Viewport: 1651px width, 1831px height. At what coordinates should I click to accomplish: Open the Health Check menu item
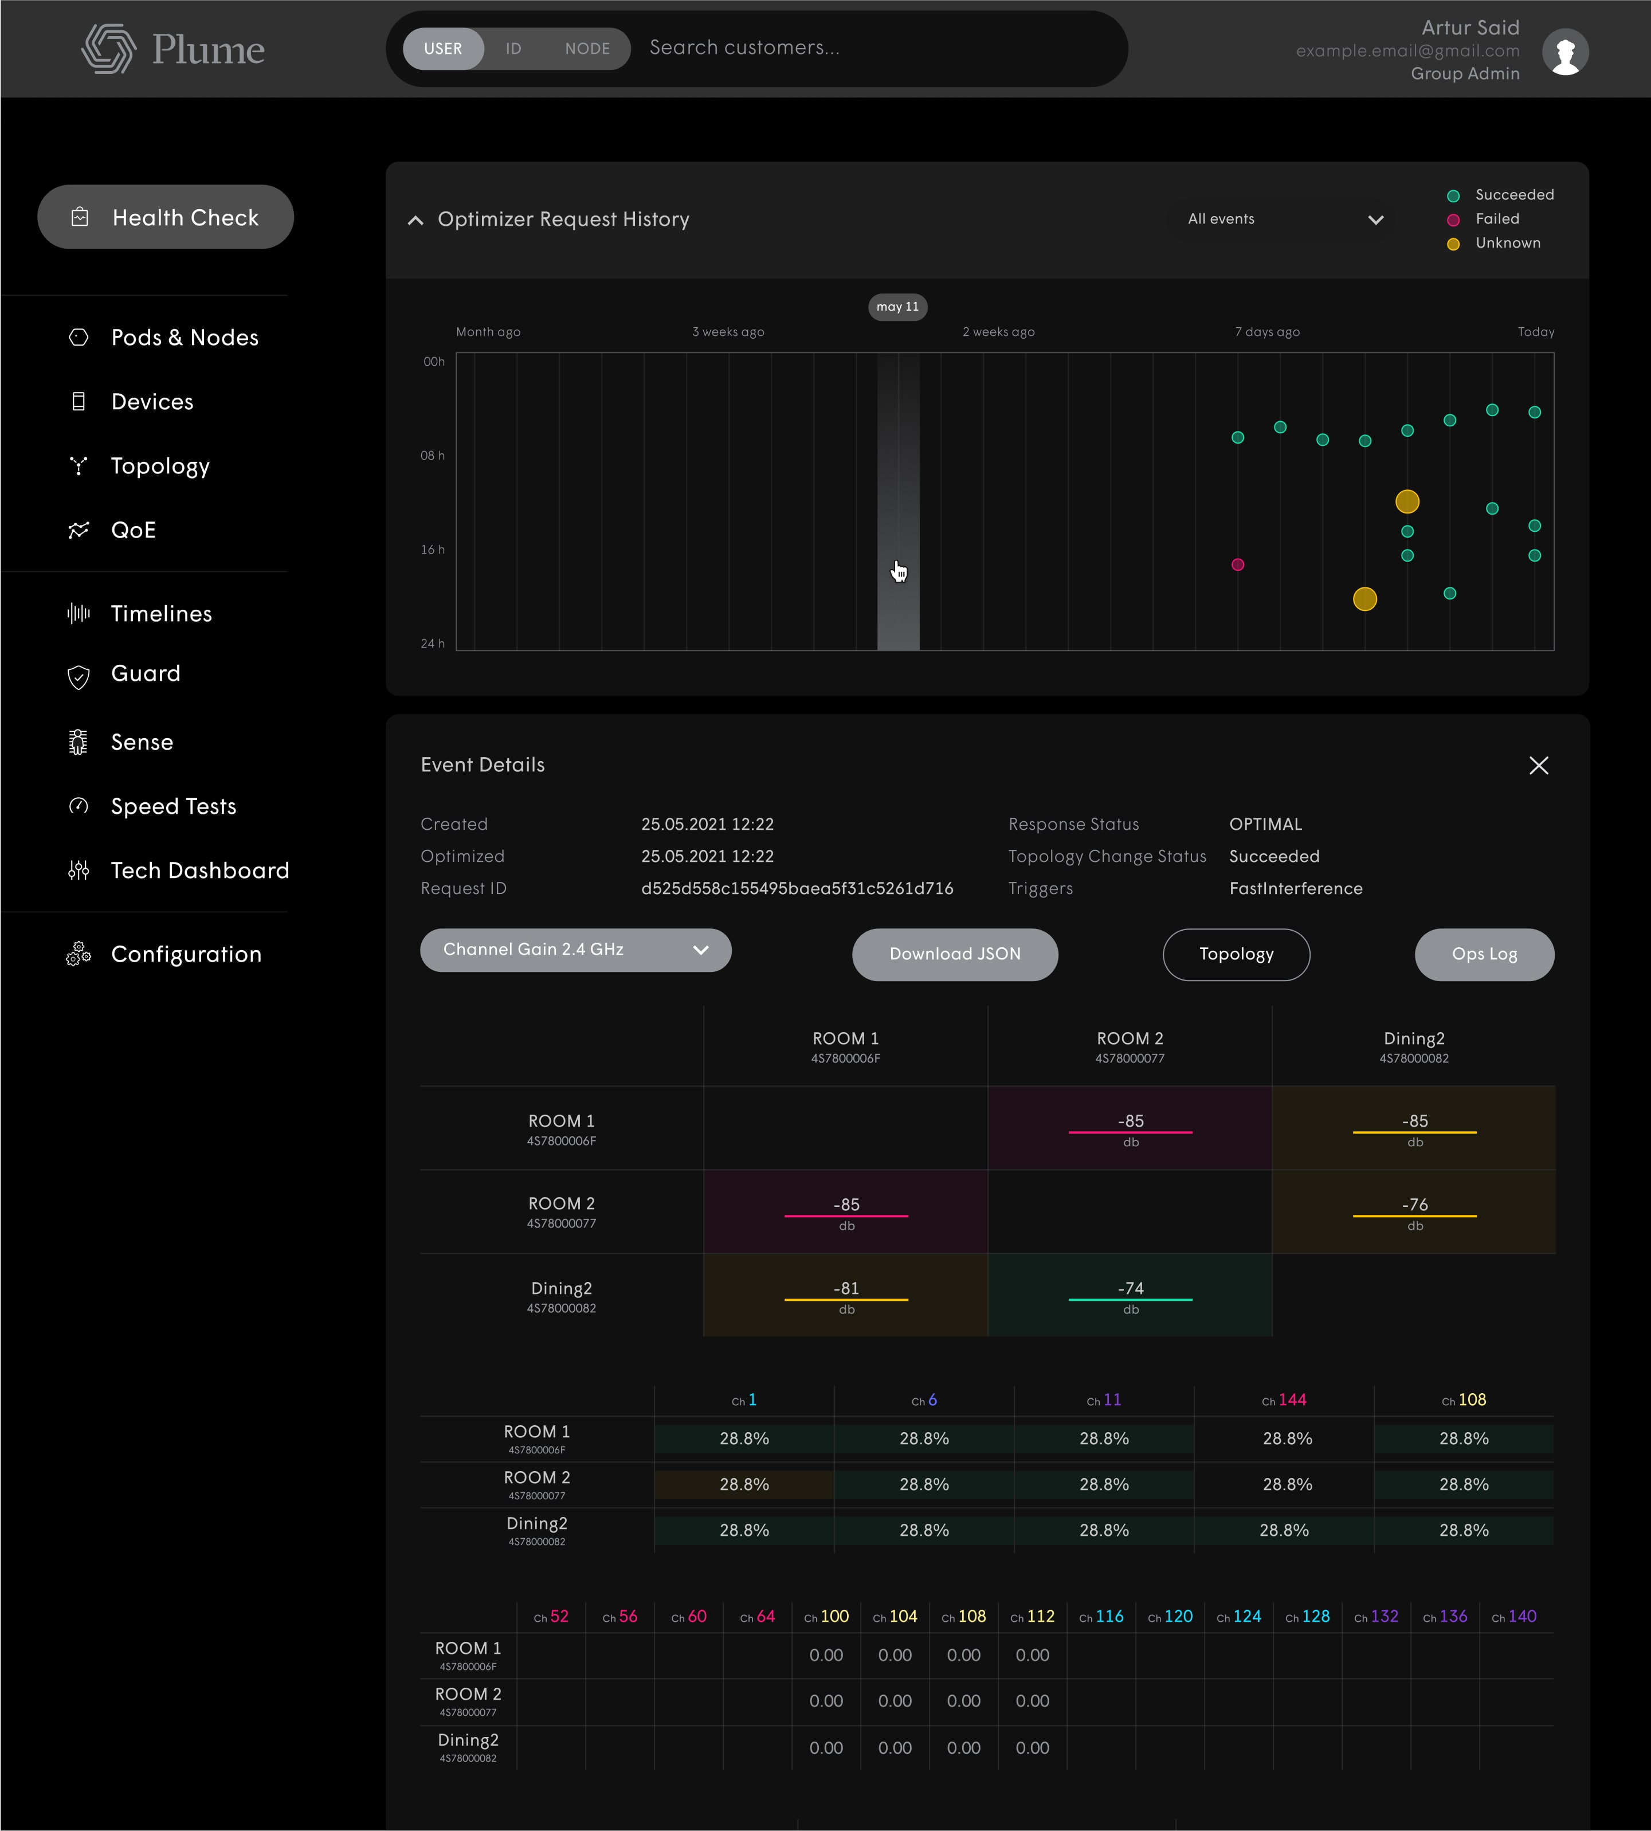165,217
